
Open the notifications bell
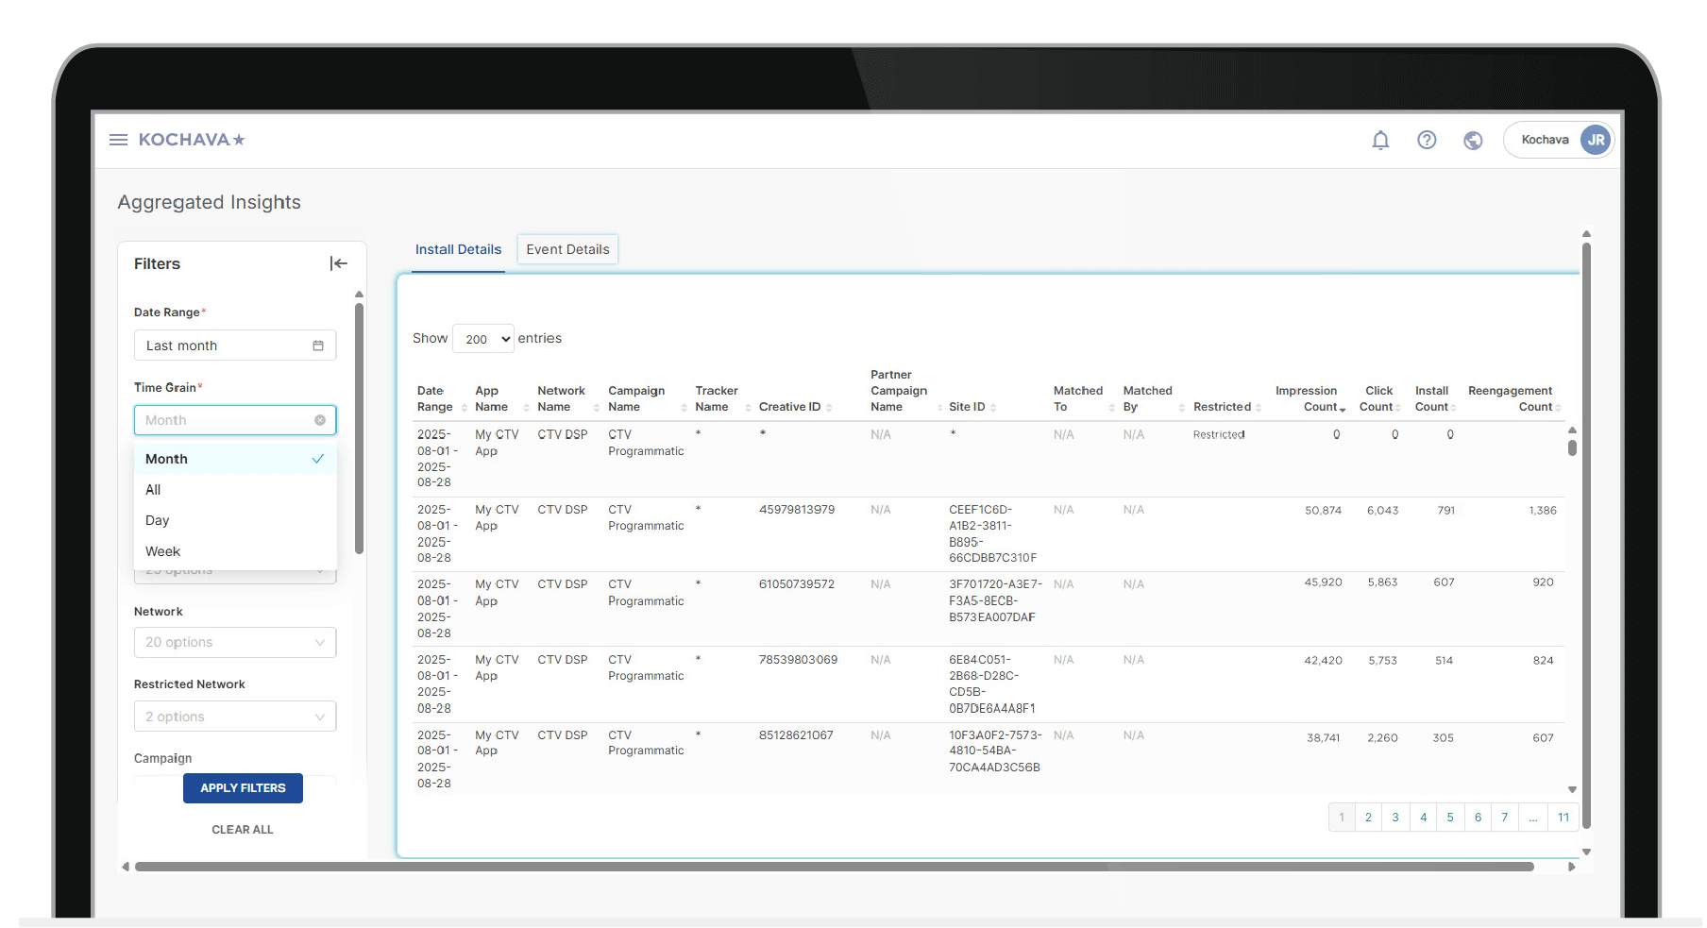[x=1380, y=140]
